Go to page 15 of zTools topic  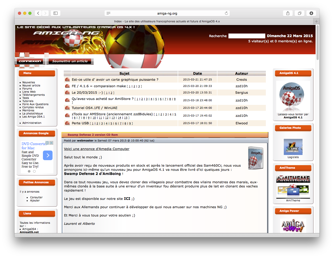click(126, 118)
